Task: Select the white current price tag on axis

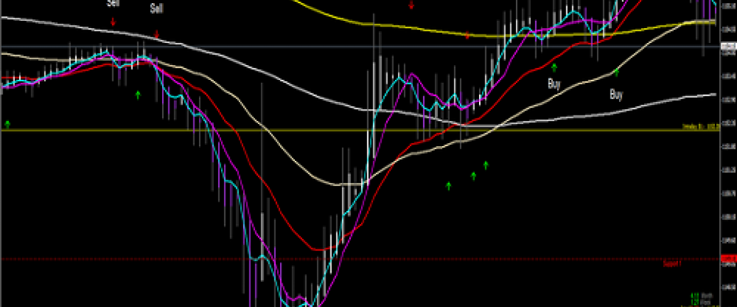Action: coord(728,46)
